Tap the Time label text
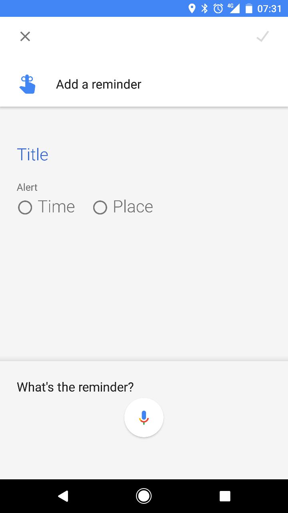 tap(56, 207)
